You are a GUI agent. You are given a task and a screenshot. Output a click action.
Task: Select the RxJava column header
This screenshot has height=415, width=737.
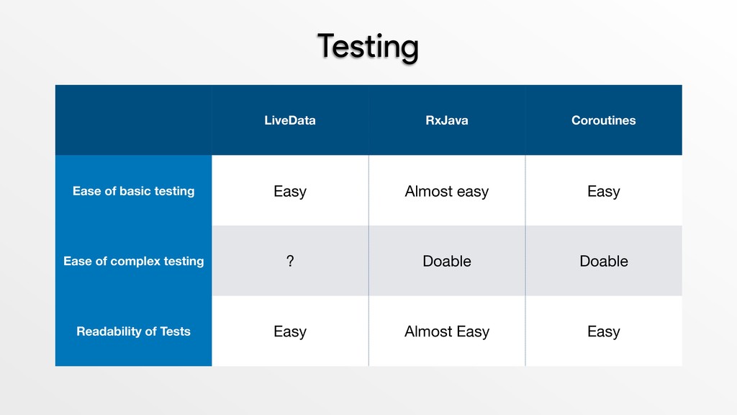pos(447,120)
